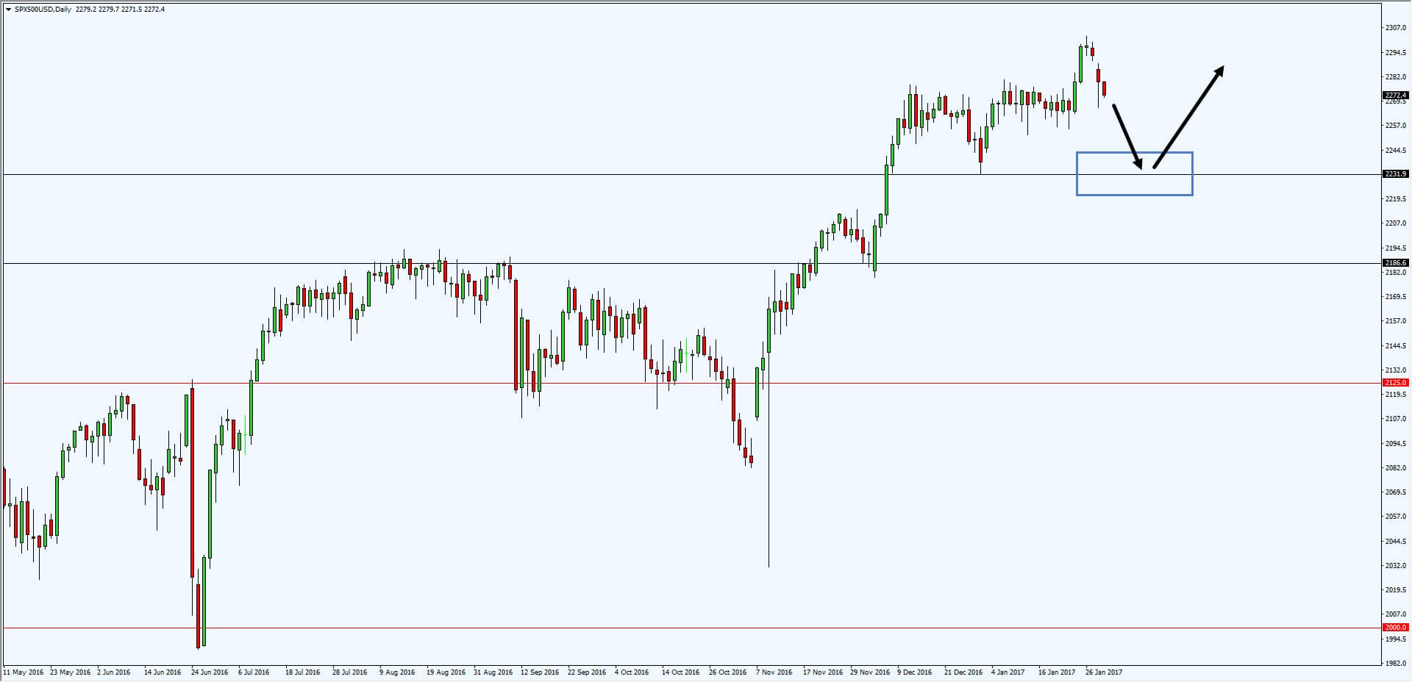Click the 11 May 2016 date label

(x=24, y=672)
